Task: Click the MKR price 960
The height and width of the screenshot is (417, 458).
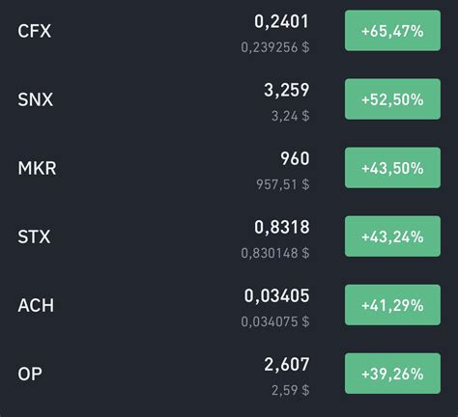Action: pos(295,158)
